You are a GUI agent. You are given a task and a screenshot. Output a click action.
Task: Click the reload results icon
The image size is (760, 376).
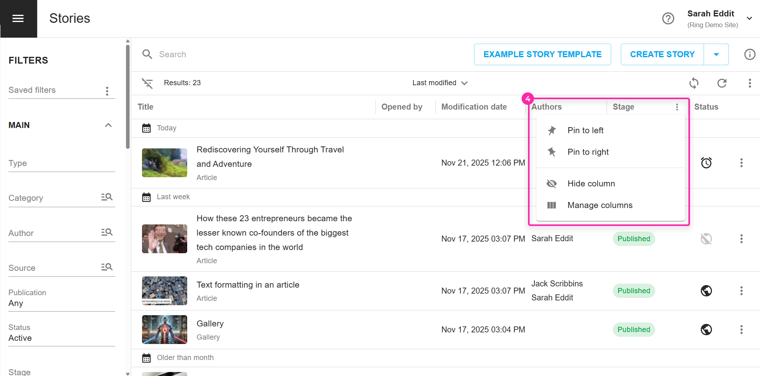pos(722,83)
